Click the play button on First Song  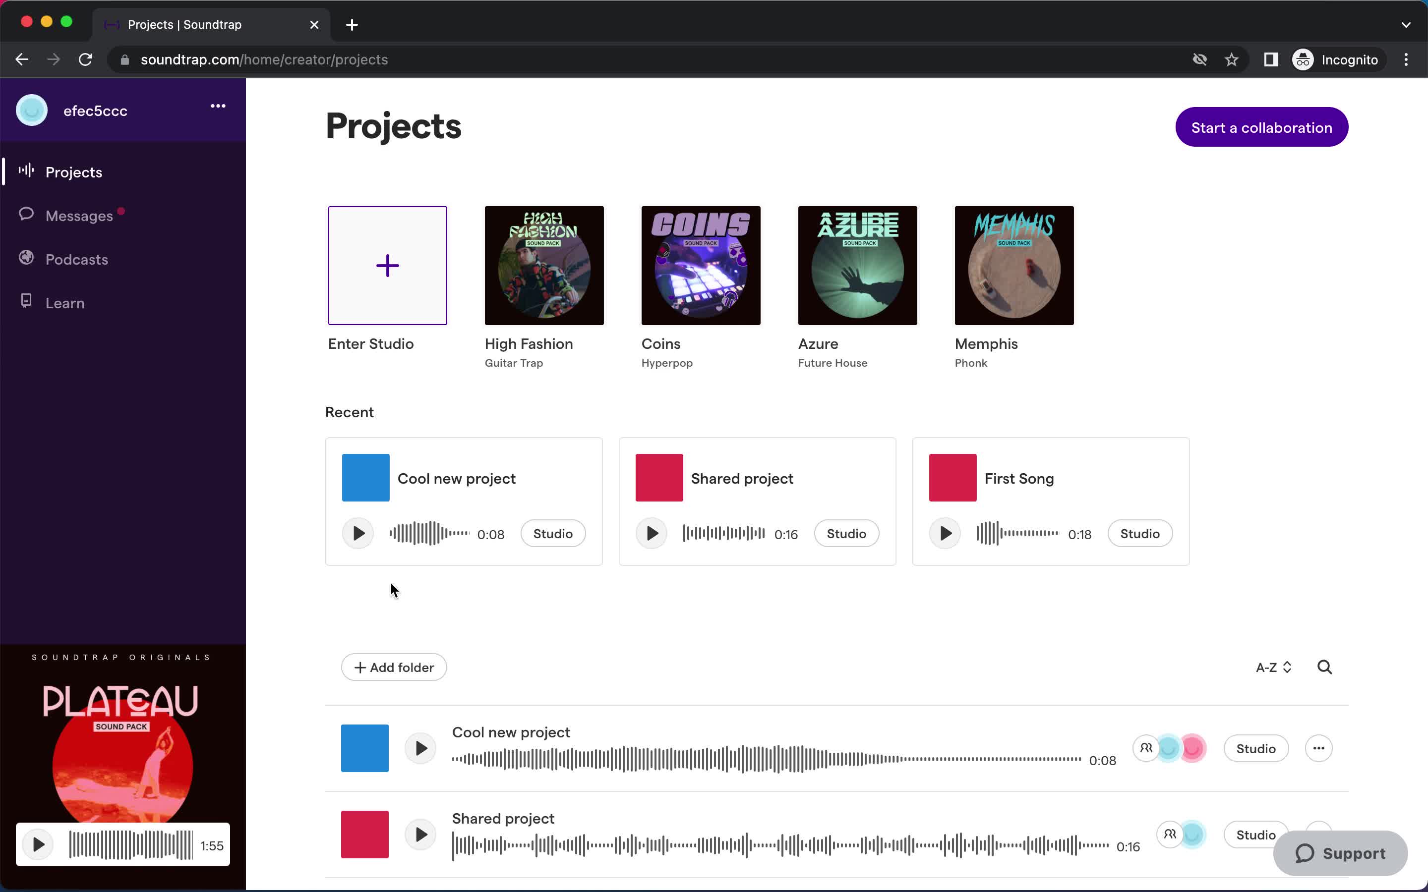click(x=944, y=532)
